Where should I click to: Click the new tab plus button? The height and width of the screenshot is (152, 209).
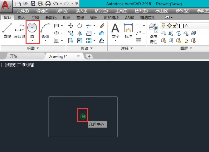[89, 56]
